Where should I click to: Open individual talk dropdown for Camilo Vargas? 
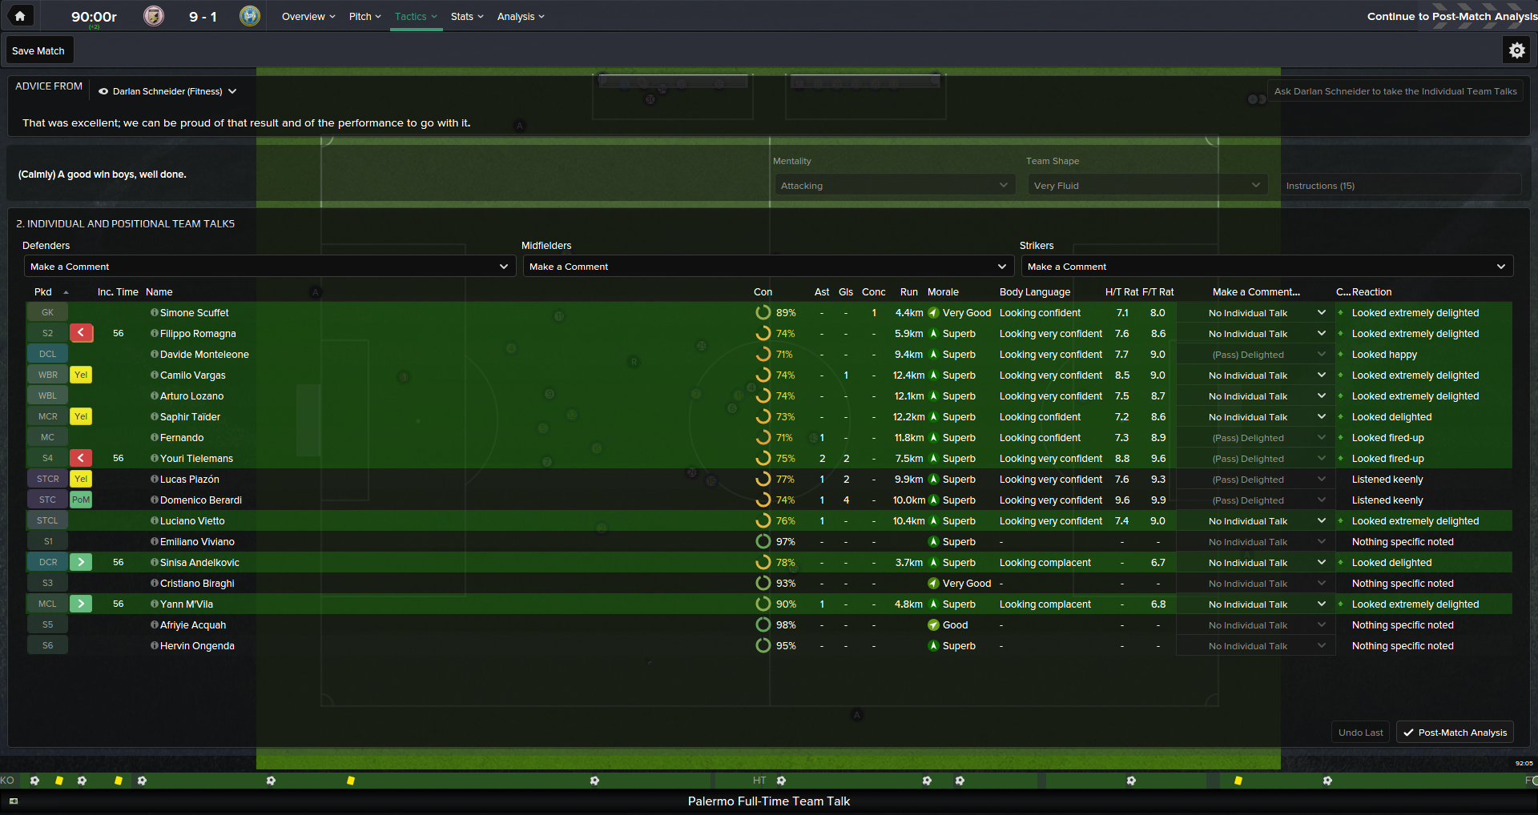click(1255, 375)
